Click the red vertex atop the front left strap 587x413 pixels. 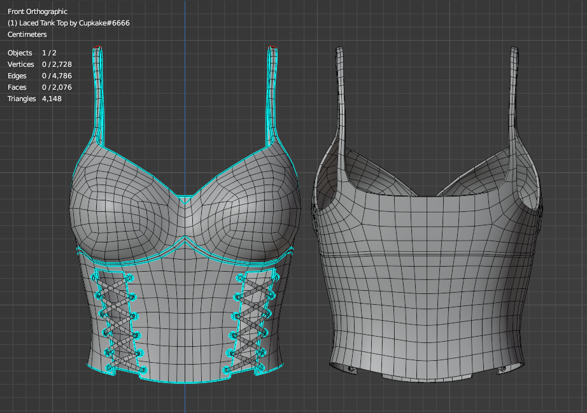[x=97, y=47]
